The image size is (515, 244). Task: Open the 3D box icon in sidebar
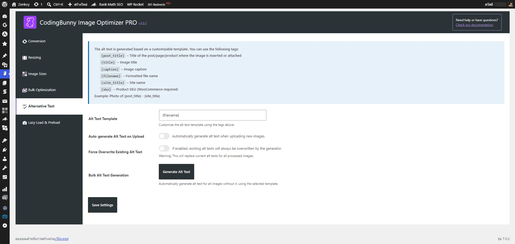tap(5, 208)
